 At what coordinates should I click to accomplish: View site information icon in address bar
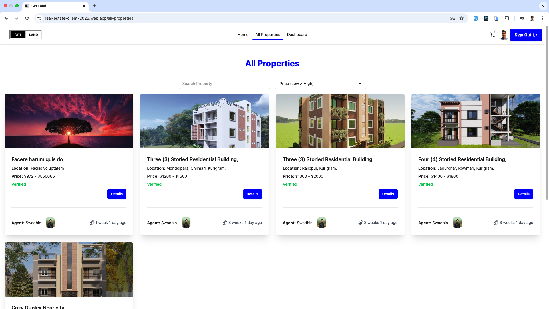tap(39, 18)
